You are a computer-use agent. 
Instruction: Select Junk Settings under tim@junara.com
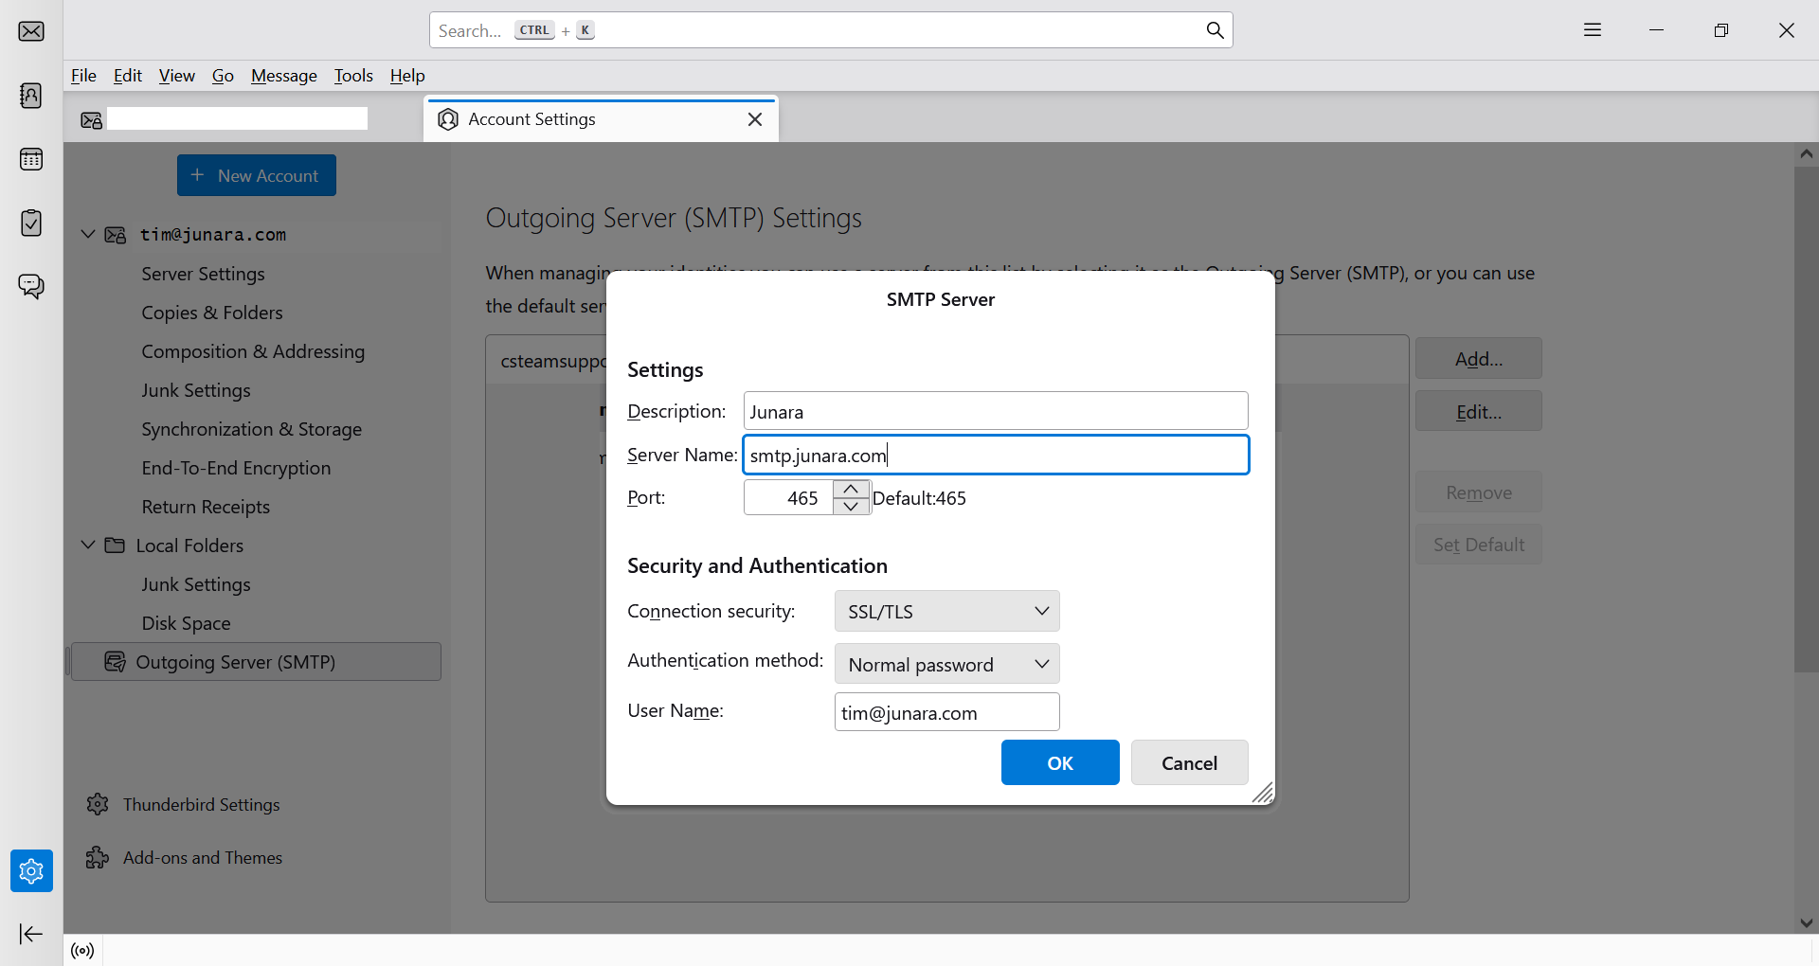pyautogui.click(x=196, y=390)
